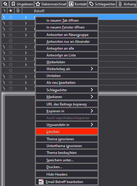Image resolution: width=137 pixels, height=186 pixels.
Task: Select Thema ignorieren
Action: click(67, 139)
